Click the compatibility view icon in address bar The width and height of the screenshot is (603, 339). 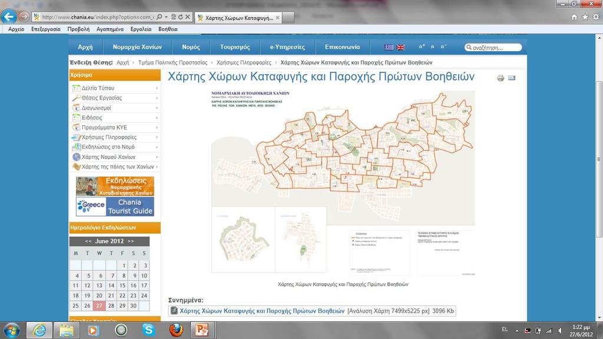pos(174,17)
